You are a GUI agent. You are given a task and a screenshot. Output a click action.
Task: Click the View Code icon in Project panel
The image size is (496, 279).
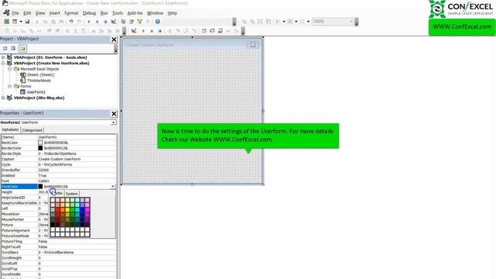(x=5, y=48)
